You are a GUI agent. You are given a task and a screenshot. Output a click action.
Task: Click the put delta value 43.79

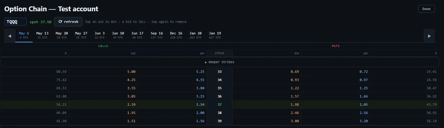coord(431,105)
